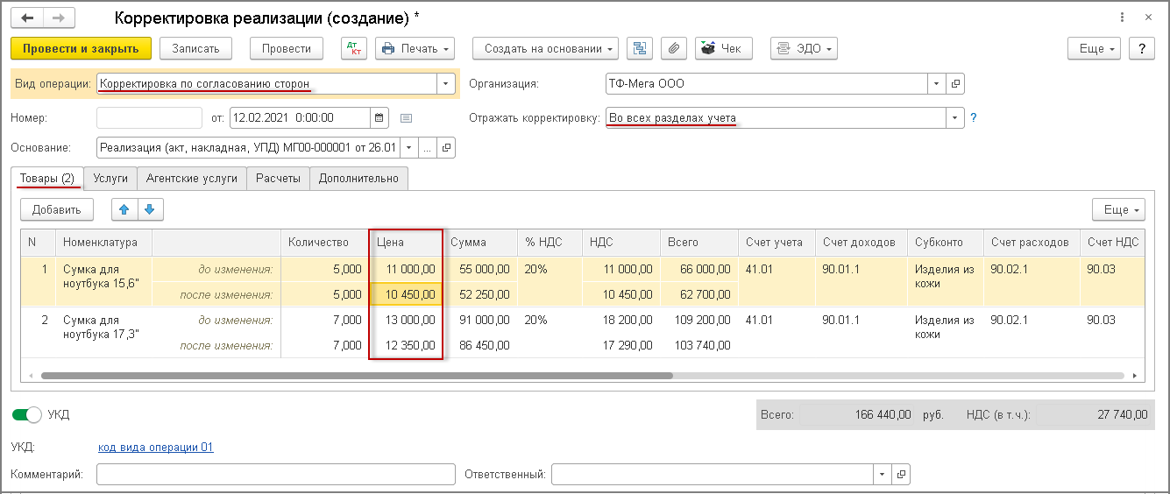Attach files using the paperclip icon

pyautogui.click(x=674, y=48)
